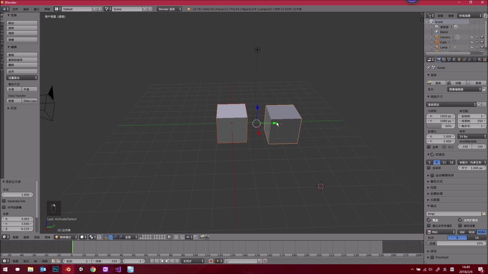Open World properties with the globe icon
Viewport: 488px width, 274px height.
[x=454, y=59]
